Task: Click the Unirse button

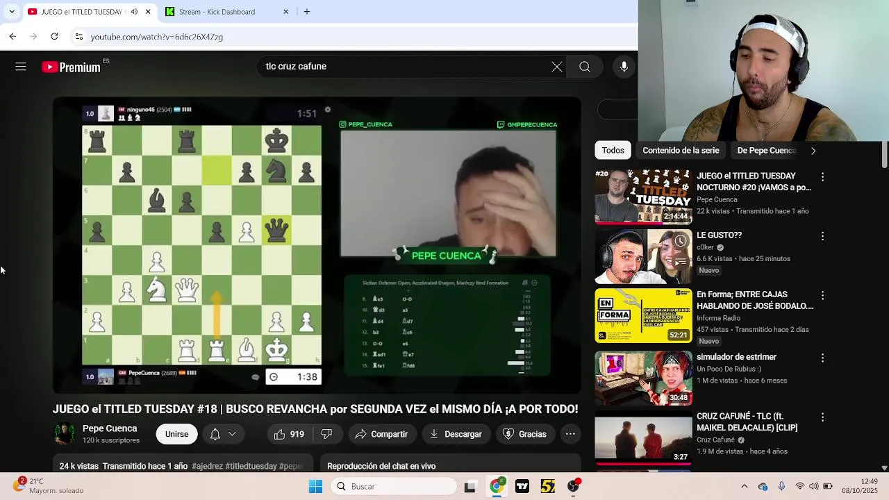Action: point(176,434)
